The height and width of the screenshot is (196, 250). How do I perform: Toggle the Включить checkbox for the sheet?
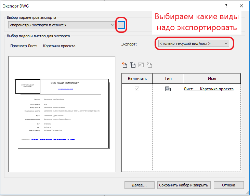137,89
